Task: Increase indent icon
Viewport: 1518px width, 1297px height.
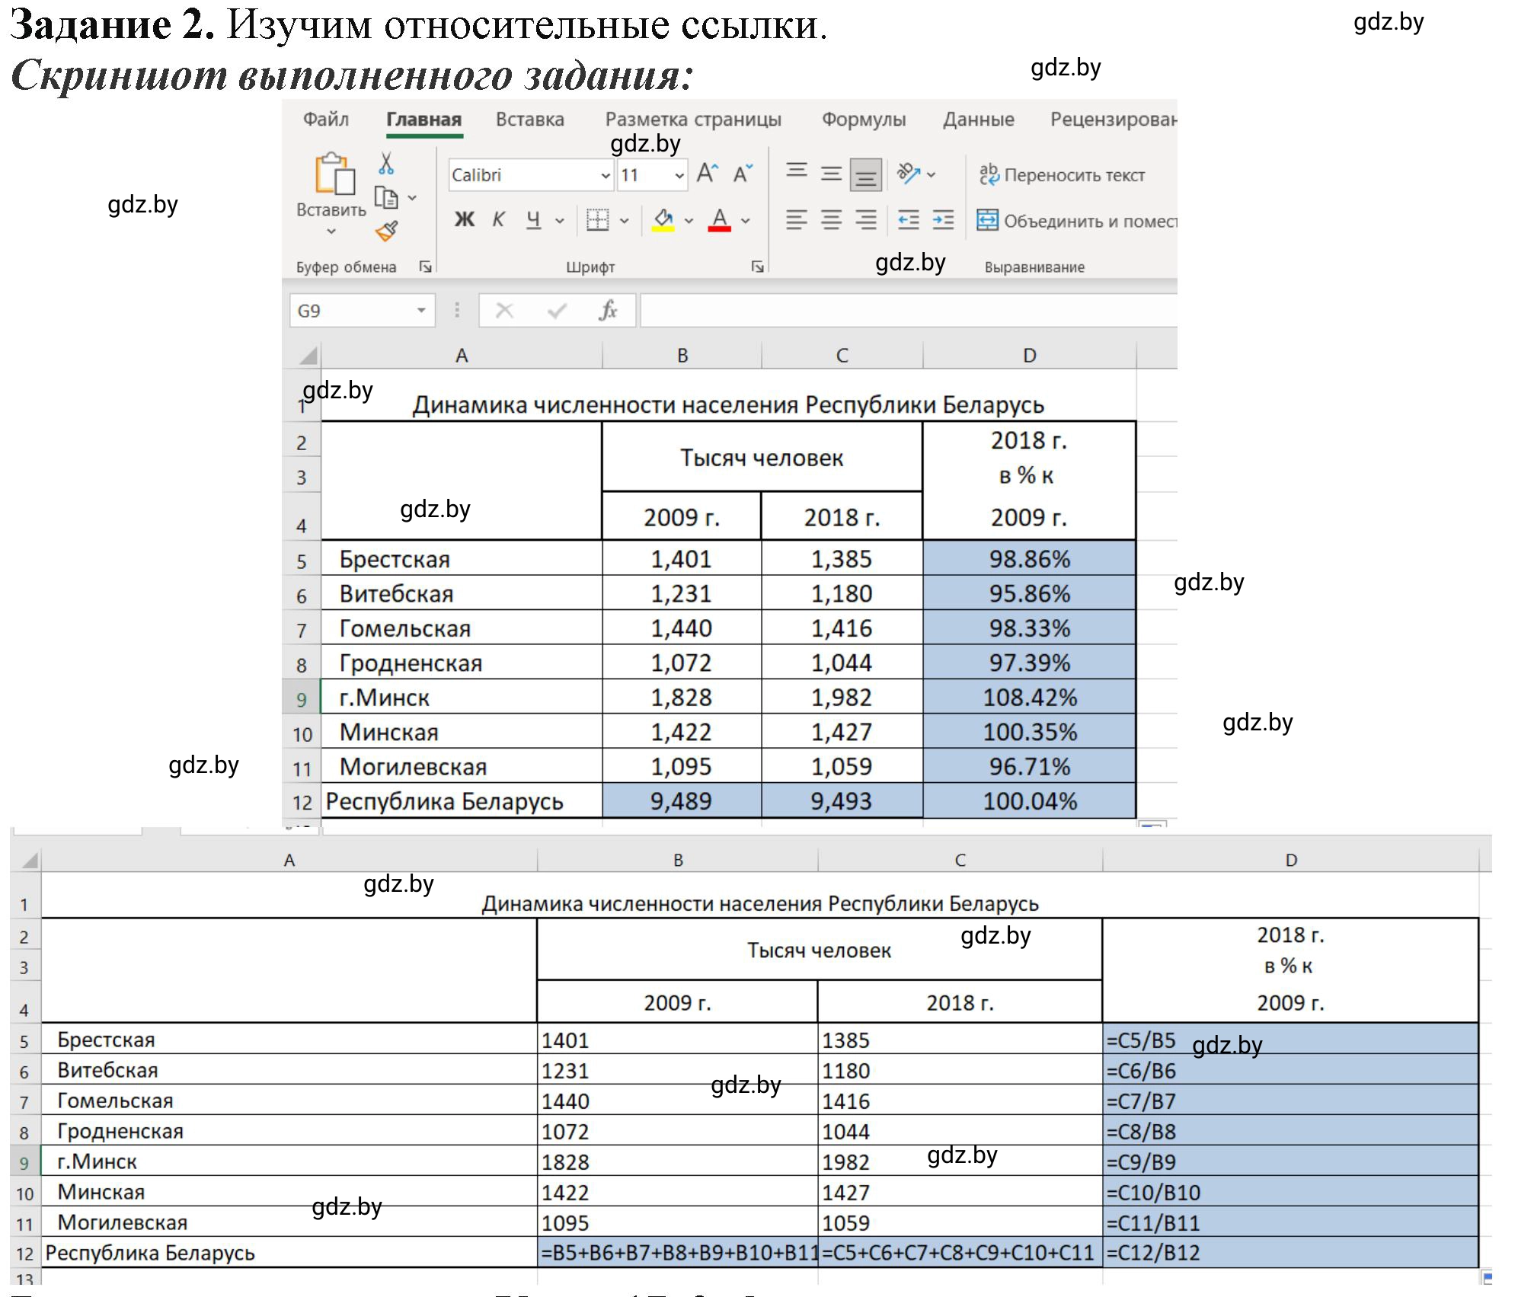Action: coord(943,220)
